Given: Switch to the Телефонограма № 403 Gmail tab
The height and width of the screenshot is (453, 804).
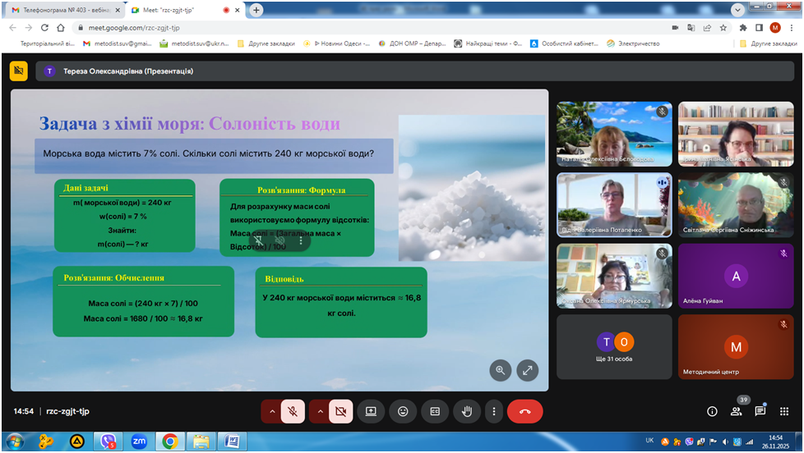Looking at the screenshot, I should click(x=62, y=10).
